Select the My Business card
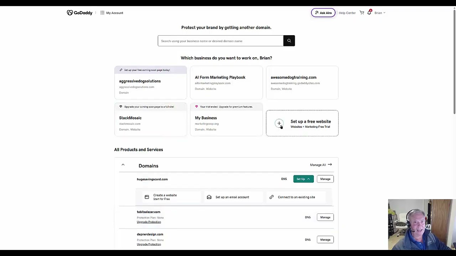 (226, 119)
